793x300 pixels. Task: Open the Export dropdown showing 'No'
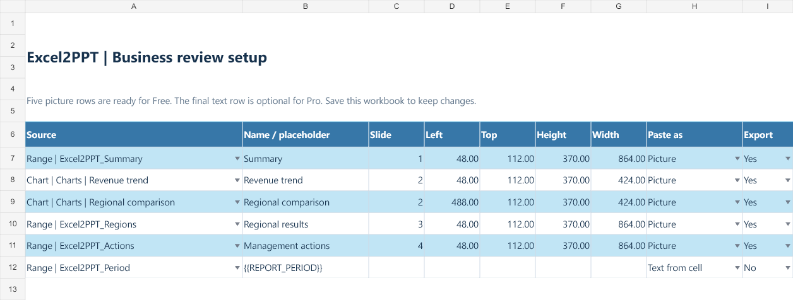coord(787,268)
